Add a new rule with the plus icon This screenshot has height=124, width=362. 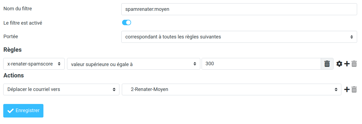click(x=347, y=64)
